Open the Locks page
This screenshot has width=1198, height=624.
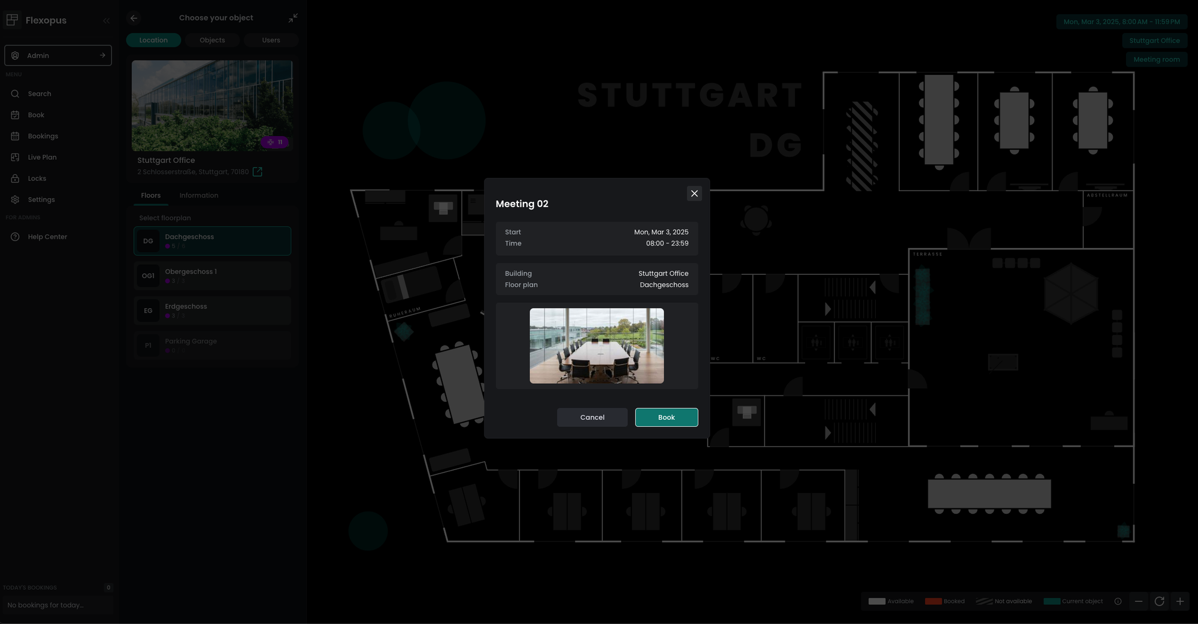37,178
